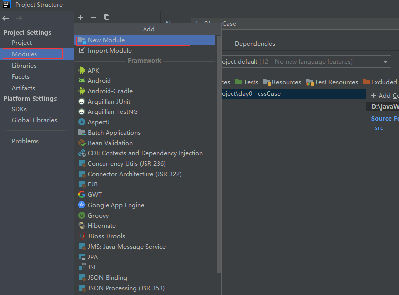
Task: Open Global Libraries under Platform Settings
Action: 35,120
